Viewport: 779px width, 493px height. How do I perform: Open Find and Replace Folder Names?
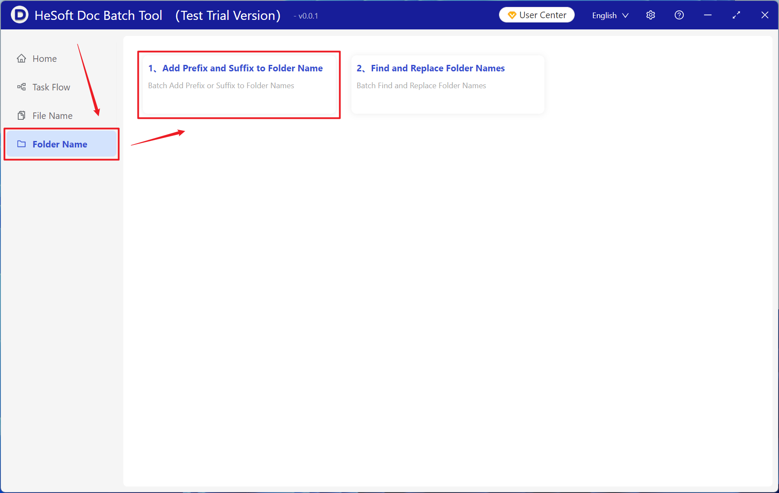447,85
